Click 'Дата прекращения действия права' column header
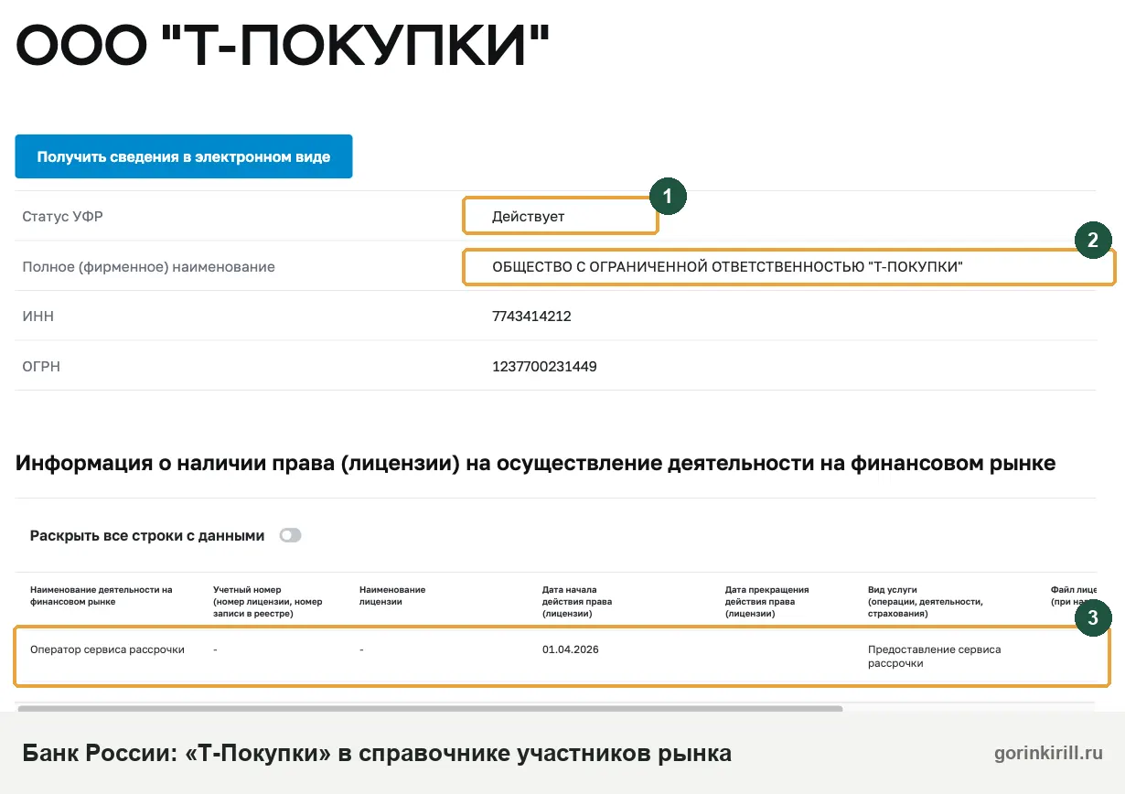 767,602
